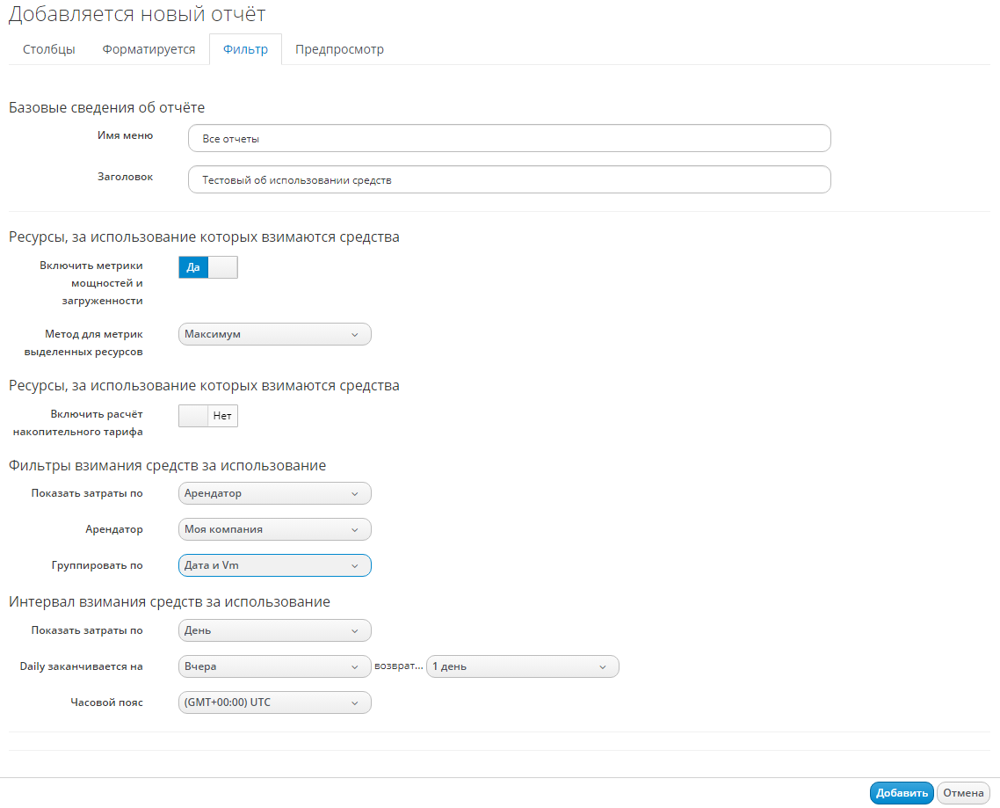Focus the Заголовок input field
Image resolution: width=1000 pixels, height=808 pixels.
pos(509,180)
